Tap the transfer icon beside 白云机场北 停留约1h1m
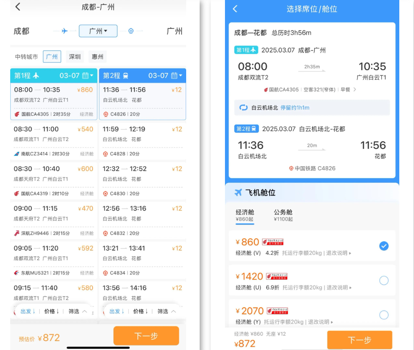The width and height of the screenshot is (414, 350). coord(243,108)
